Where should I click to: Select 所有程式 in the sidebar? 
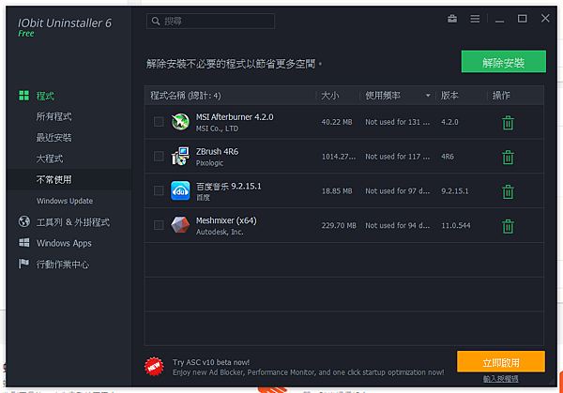pos(53,116)
